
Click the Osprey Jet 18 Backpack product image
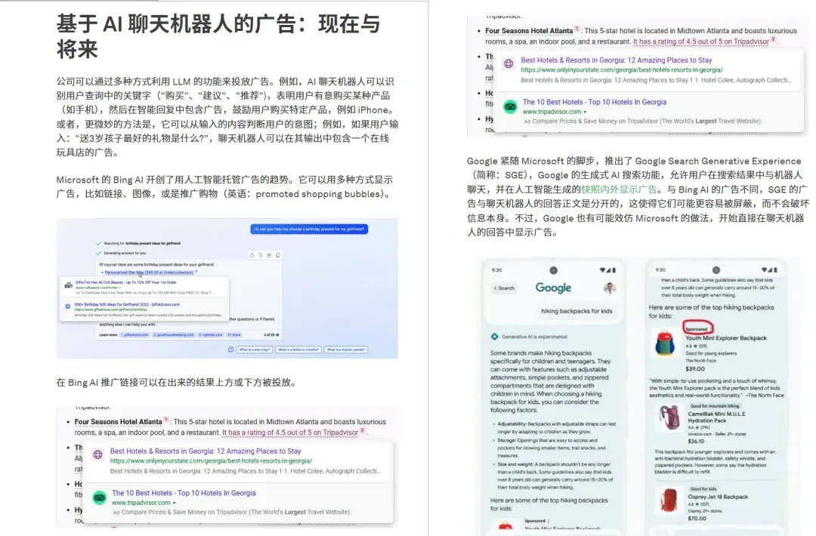click(x=668, y=501)
